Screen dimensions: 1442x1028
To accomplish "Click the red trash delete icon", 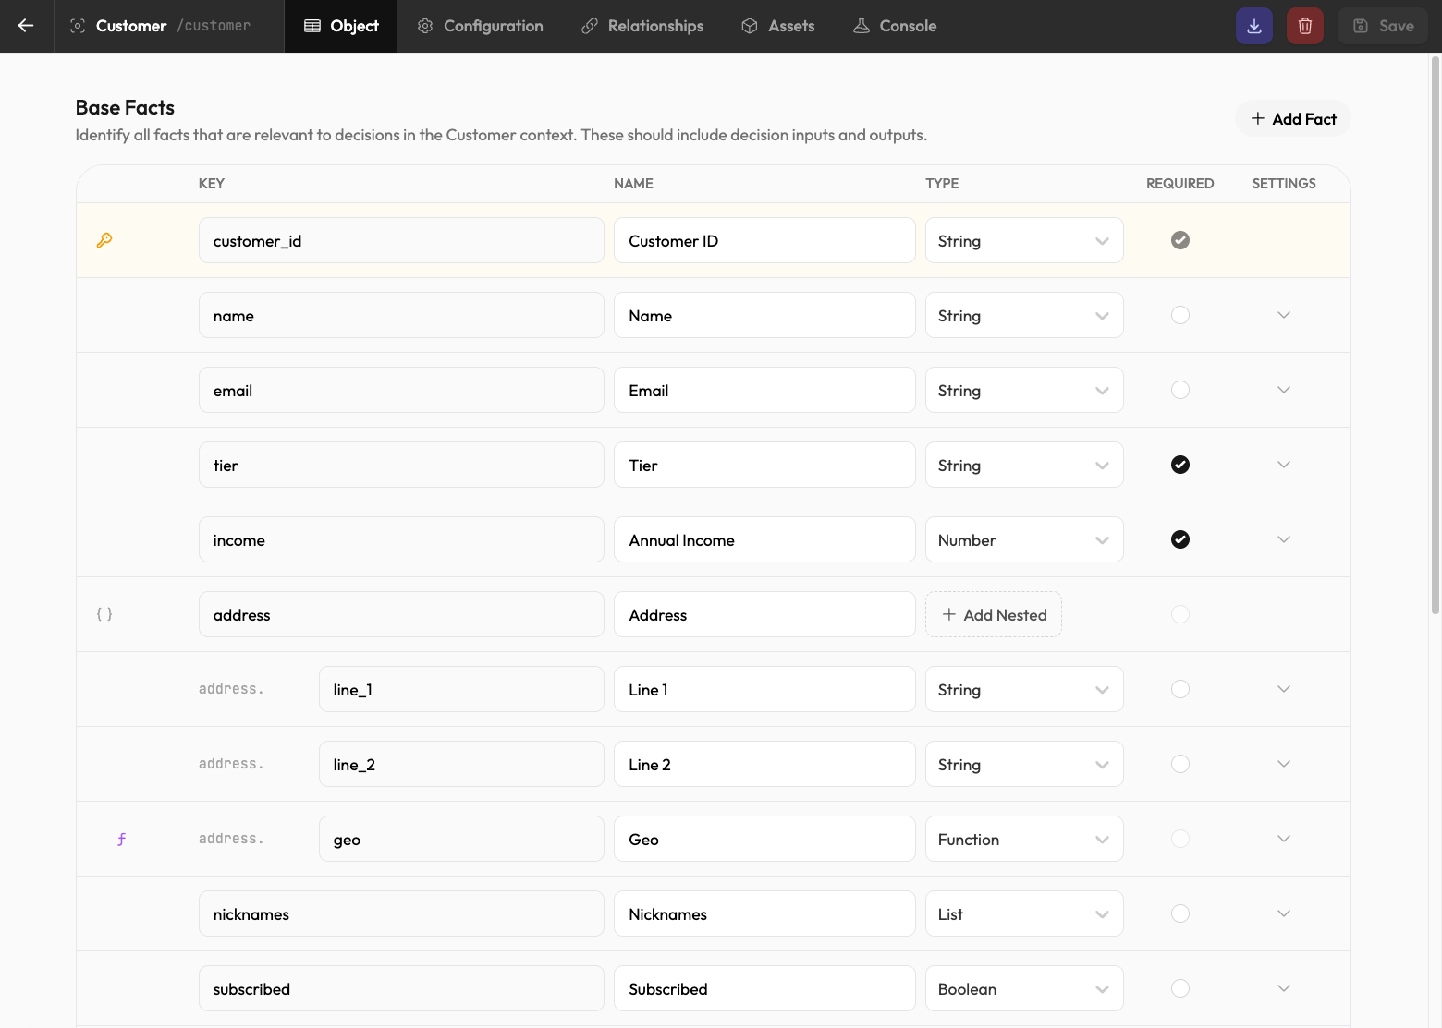I will click(1305, 26).
